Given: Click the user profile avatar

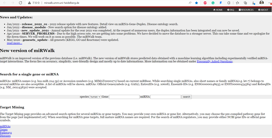Looking at the screenshot, I should 261,3.
